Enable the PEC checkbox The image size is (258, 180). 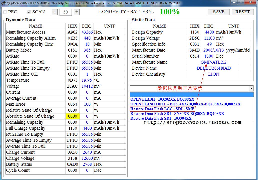tap(5, 12)
